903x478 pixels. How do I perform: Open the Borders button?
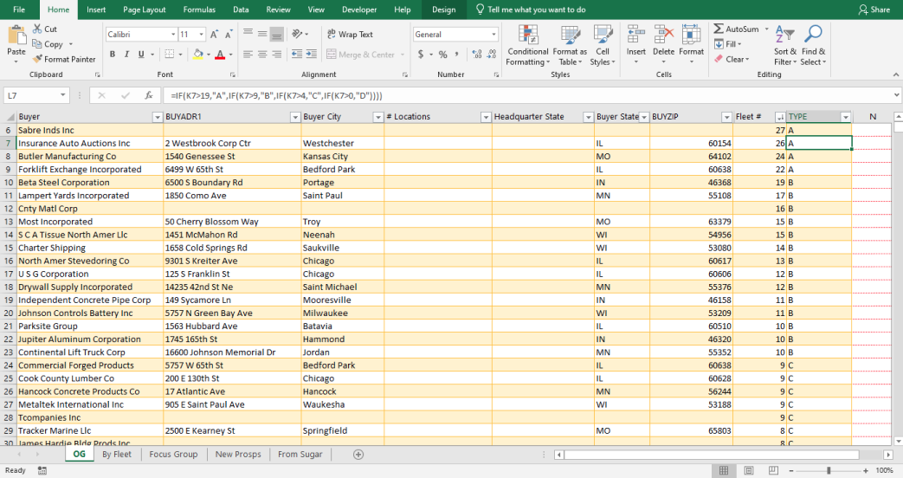[170, 55]
